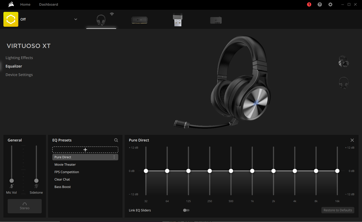Select the Bass Boost preset
Screen dimensions: 362x222
[x=62, y=187]
